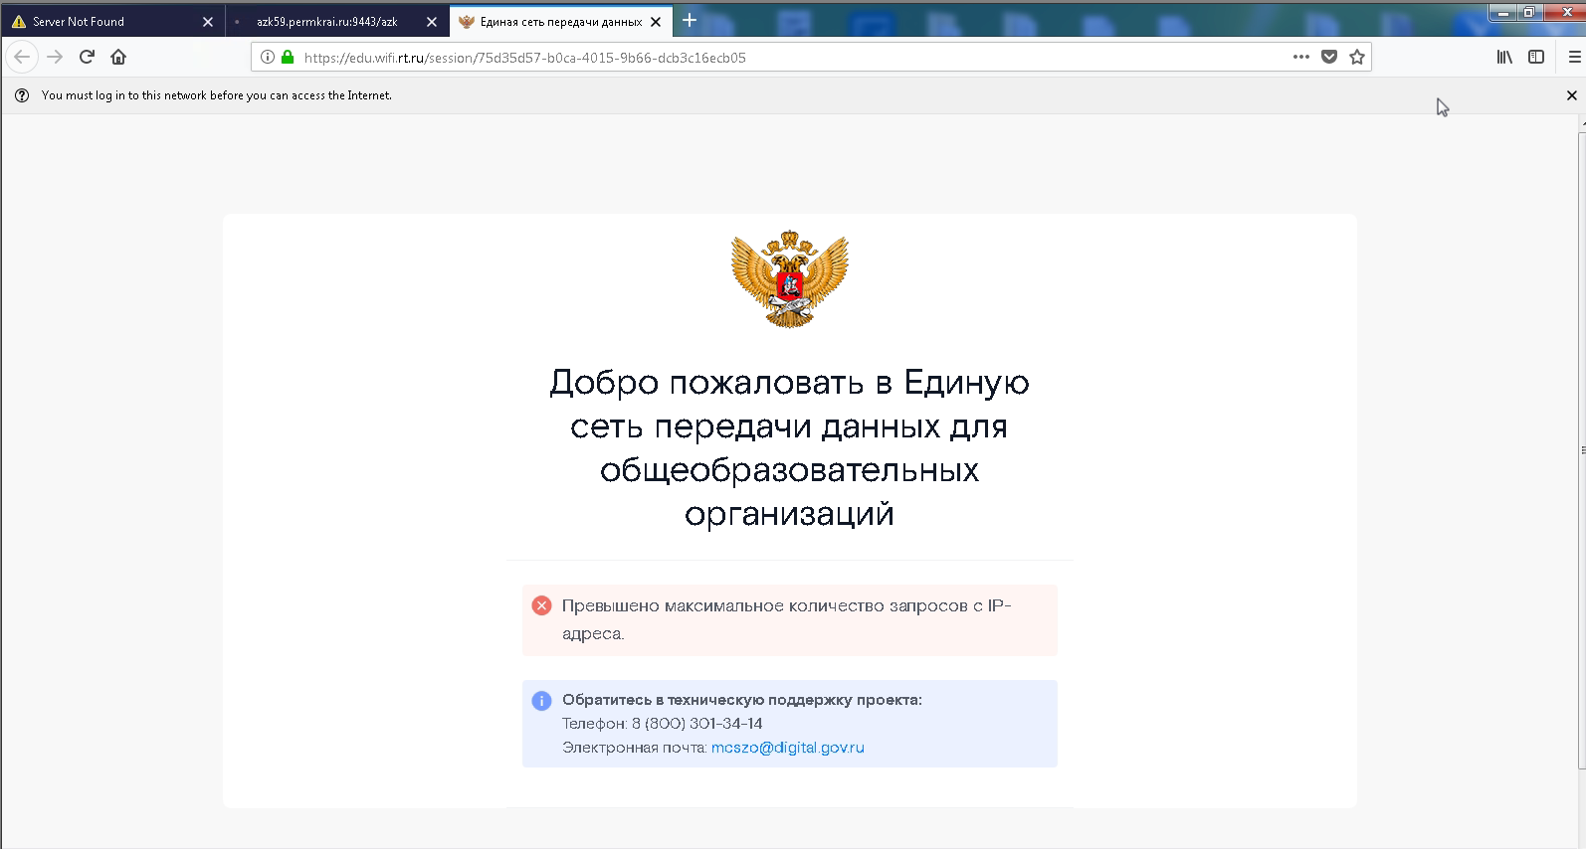Close the azk59.permkrai.ru tab

pos(431,21)
